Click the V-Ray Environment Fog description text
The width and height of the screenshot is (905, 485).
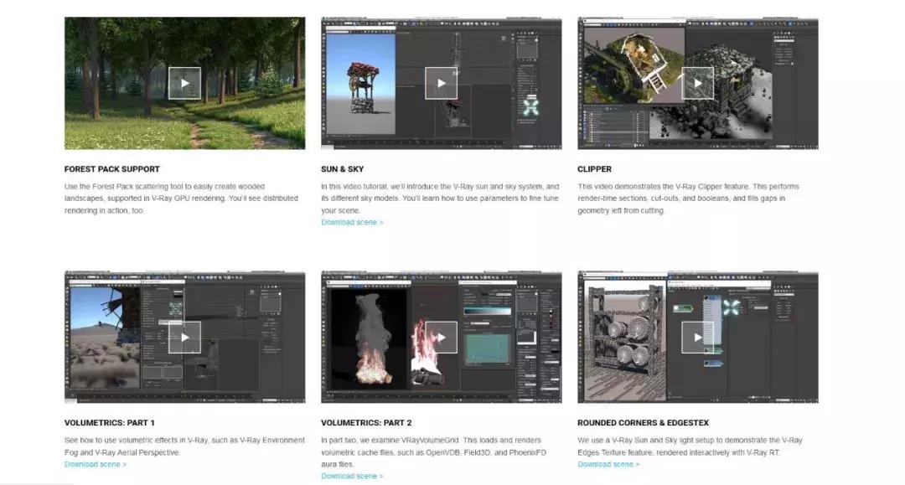(x=184, y=446)
